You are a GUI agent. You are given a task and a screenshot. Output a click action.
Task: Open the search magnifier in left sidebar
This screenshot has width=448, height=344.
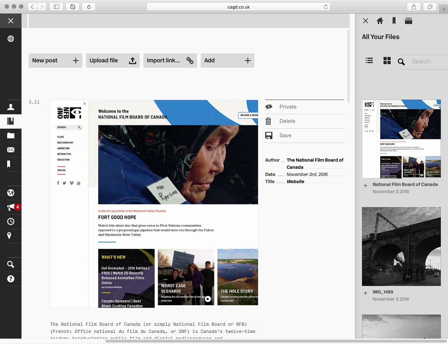point(11,264)
